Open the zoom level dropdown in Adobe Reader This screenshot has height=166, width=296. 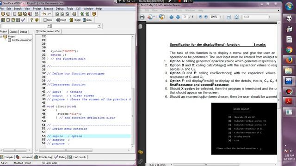pos(221,17)
